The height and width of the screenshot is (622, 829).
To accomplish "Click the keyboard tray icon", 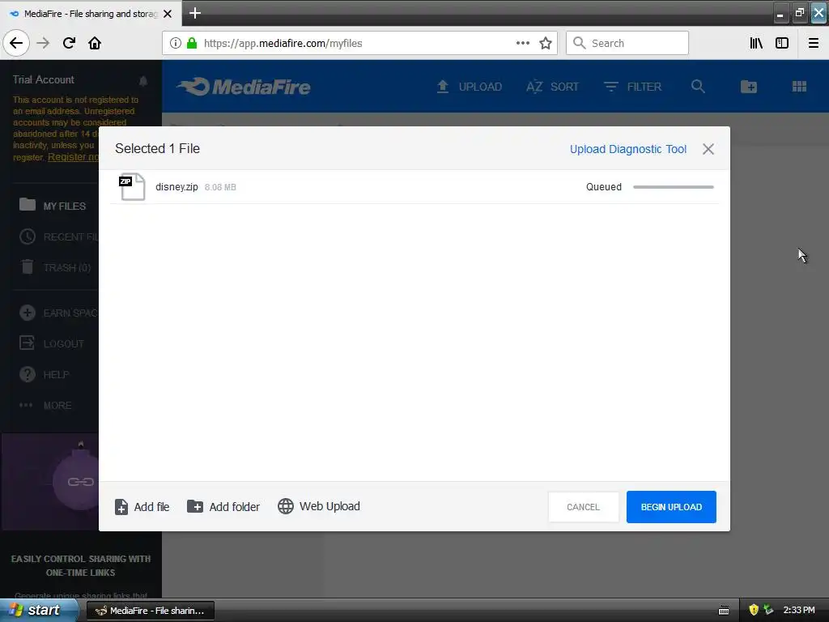I will (x=724, y=611).
